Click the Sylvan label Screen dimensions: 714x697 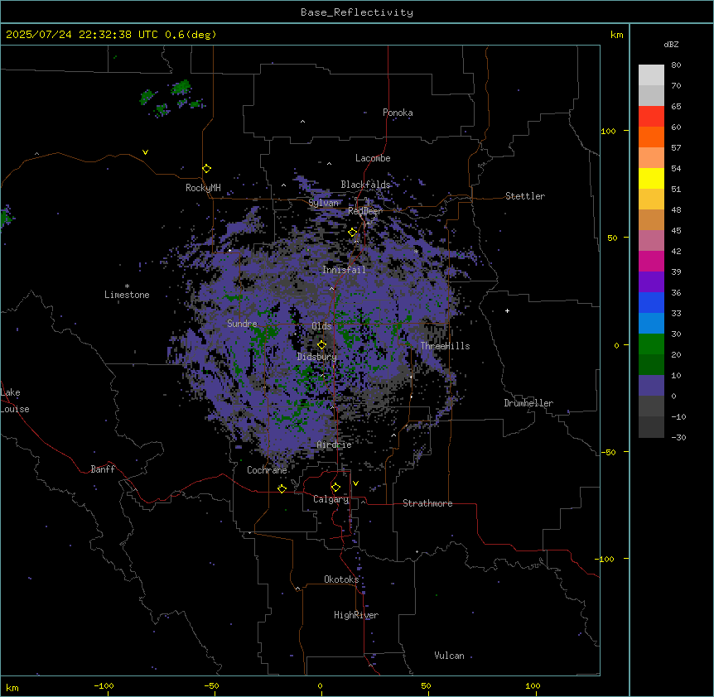(x=323, y=203)
